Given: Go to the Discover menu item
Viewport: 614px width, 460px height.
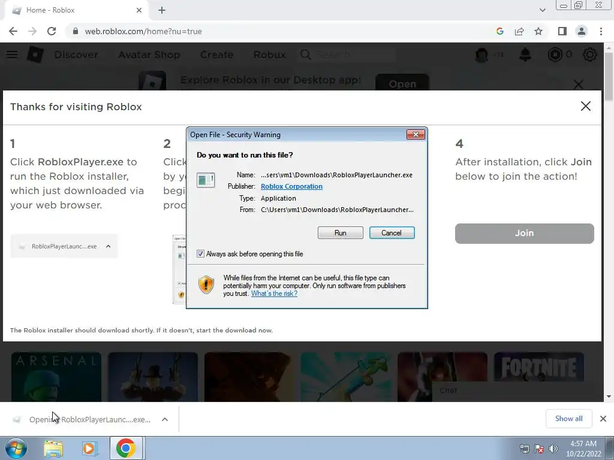Looking at the screenshot, I should point(76,55).
